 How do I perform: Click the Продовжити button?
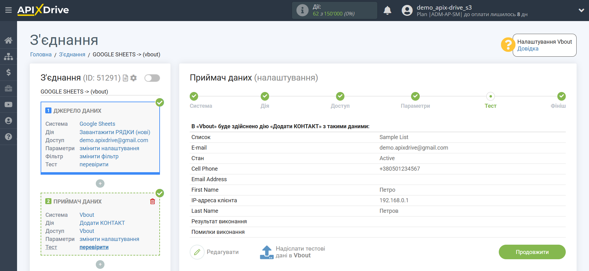(532, 252)
